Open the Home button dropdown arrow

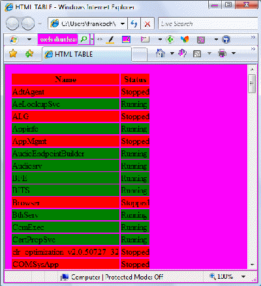tap(172, 53)
